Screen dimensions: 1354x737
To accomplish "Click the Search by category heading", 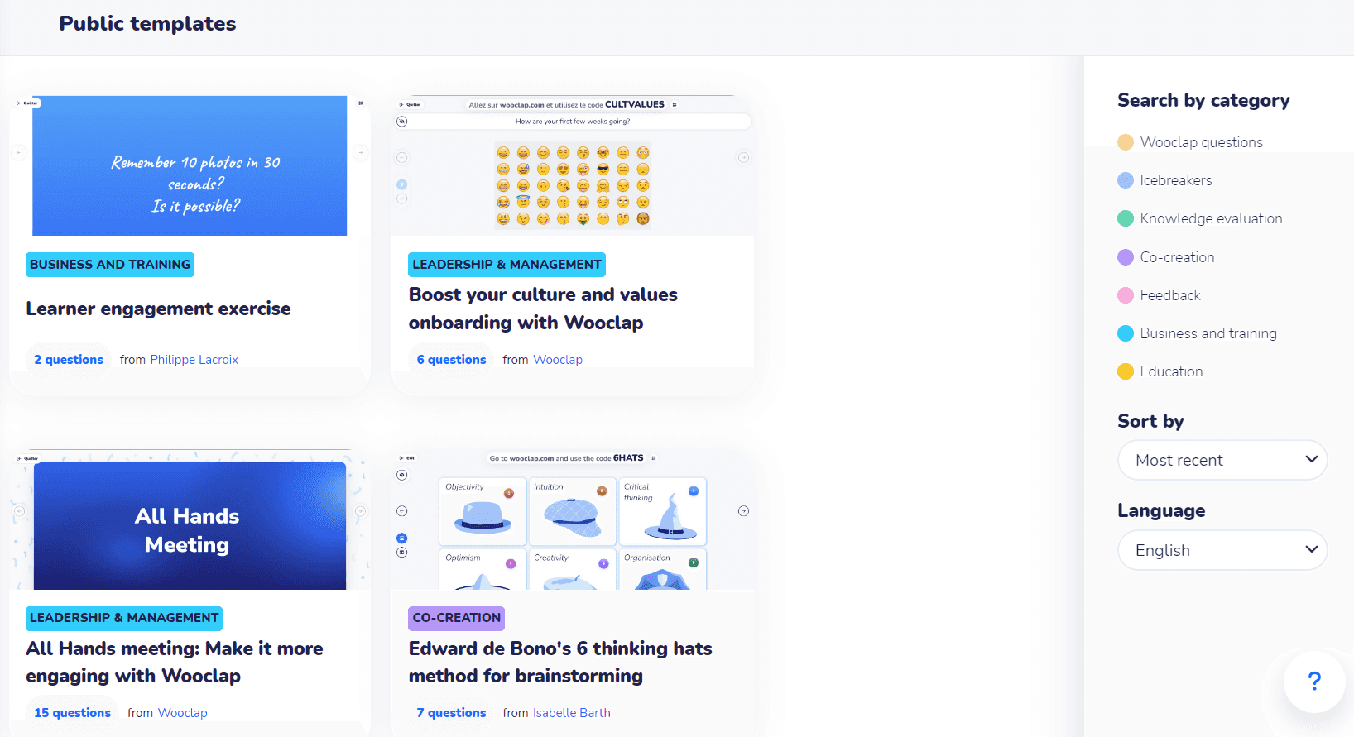I will click(x=1203, y=100).
